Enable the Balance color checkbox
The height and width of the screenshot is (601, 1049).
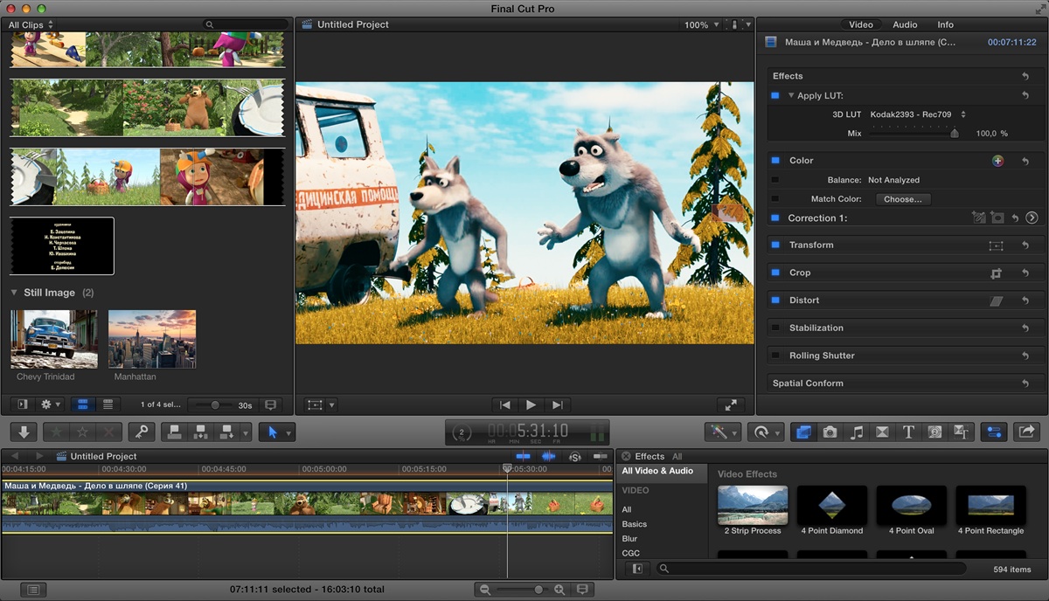[x=775, y=180]
